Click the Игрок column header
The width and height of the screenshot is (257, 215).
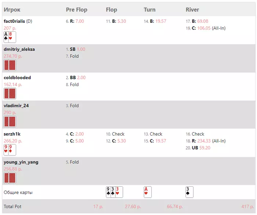12,10
